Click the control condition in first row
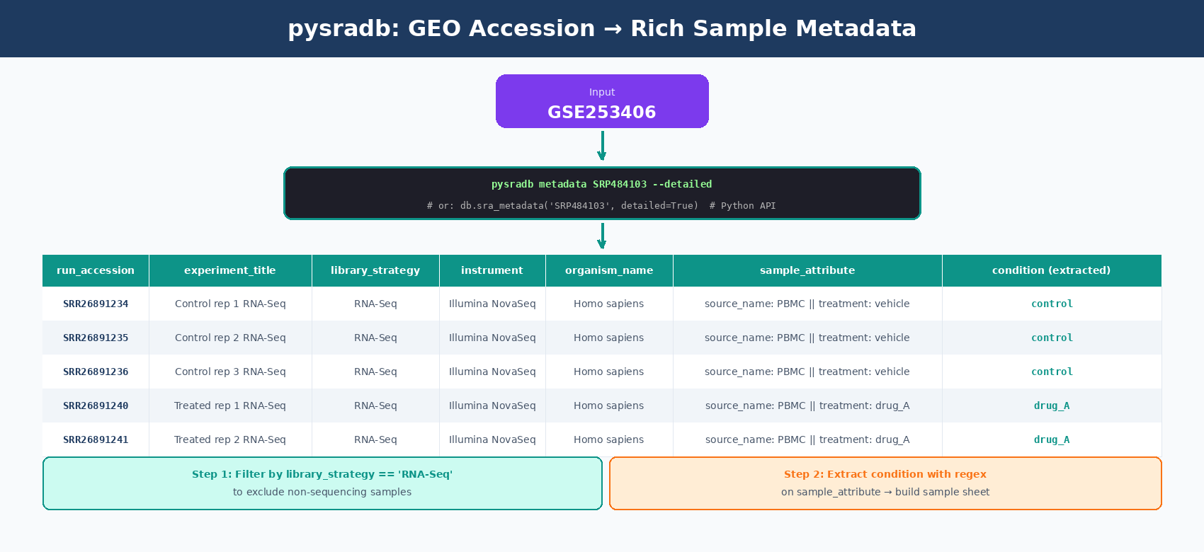This screenshot has height=552, width=1204. coord(1052,304)
